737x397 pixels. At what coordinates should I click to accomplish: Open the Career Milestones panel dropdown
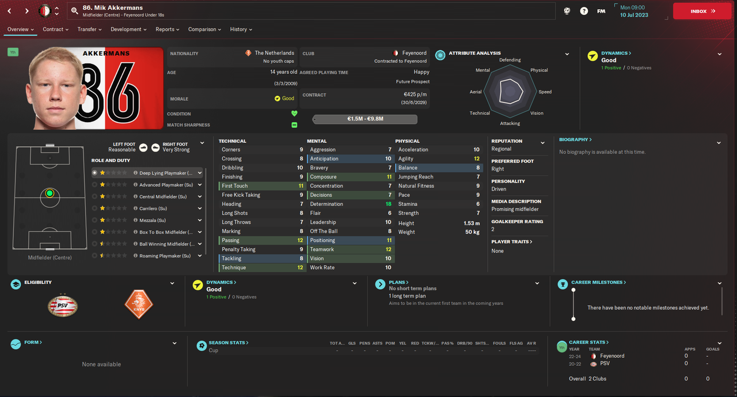click(x=720, y=283)
